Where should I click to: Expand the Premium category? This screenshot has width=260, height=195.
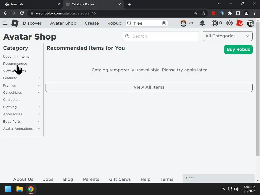coord(39,85)
